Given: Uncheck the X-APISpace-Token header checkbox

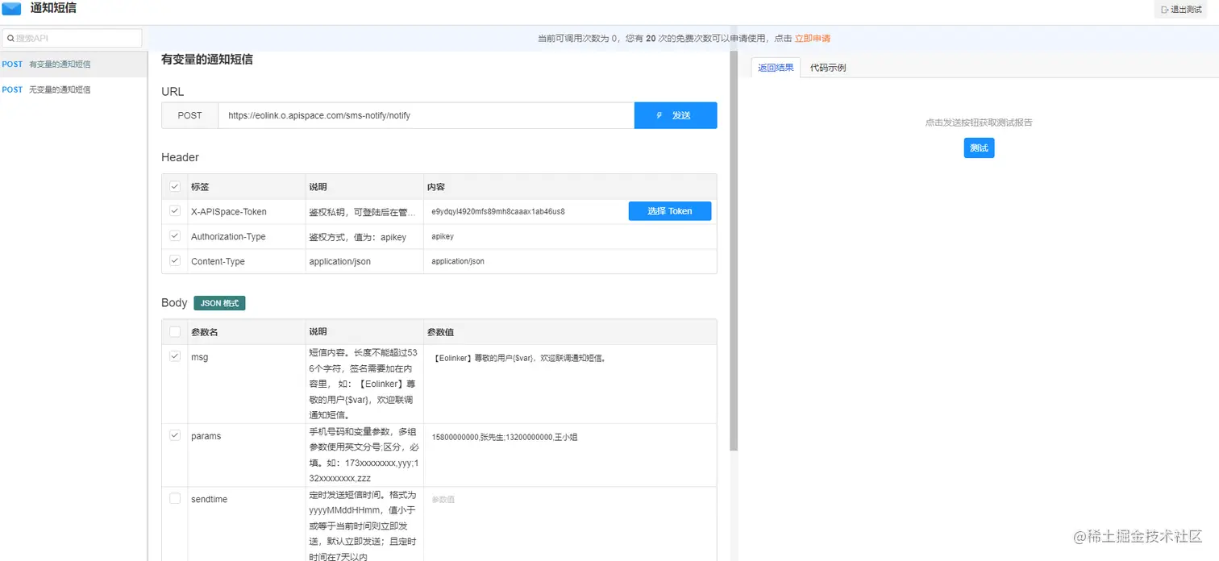Looking at the screenshot, I should 175,211.
